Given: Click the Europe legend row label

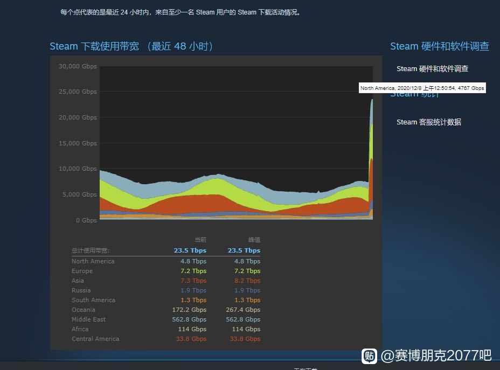Looking at the screenshot, I should [x=82, y=271].
